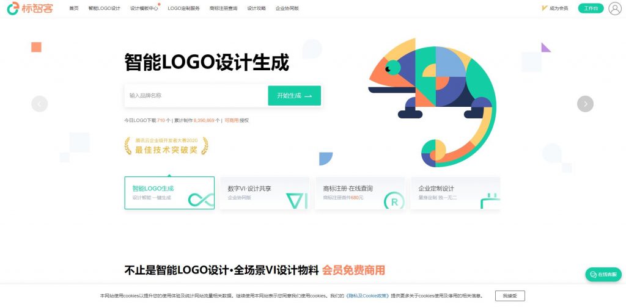The width and height of the screenshot is (626, 307).
Task: Select the 商标注册·在线查询 card
Action: [359, 193]
